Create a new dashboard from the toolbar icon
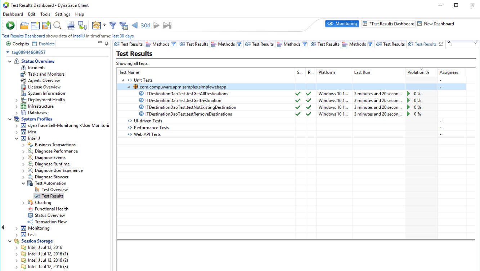This screenshot has width=480, height=271. pyautogui.click(x=35, y=25)
